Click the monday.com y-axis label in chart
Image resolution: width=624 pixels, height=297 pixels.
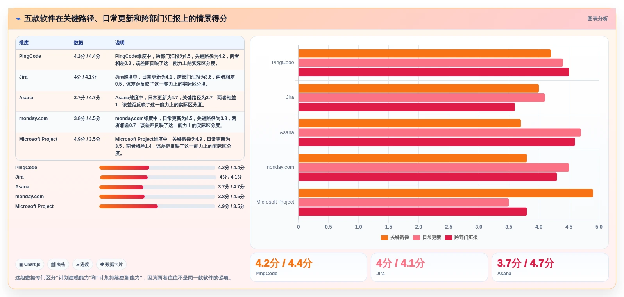pyautogui.click(x=280, y=167)
